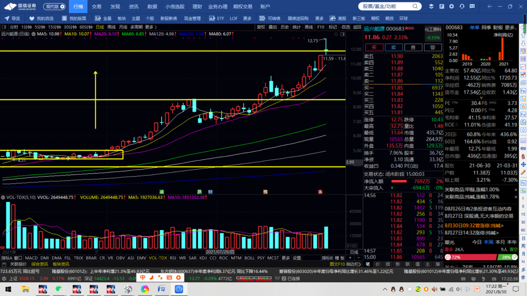Open the 资讯 main tab

[x=134, y=7]
